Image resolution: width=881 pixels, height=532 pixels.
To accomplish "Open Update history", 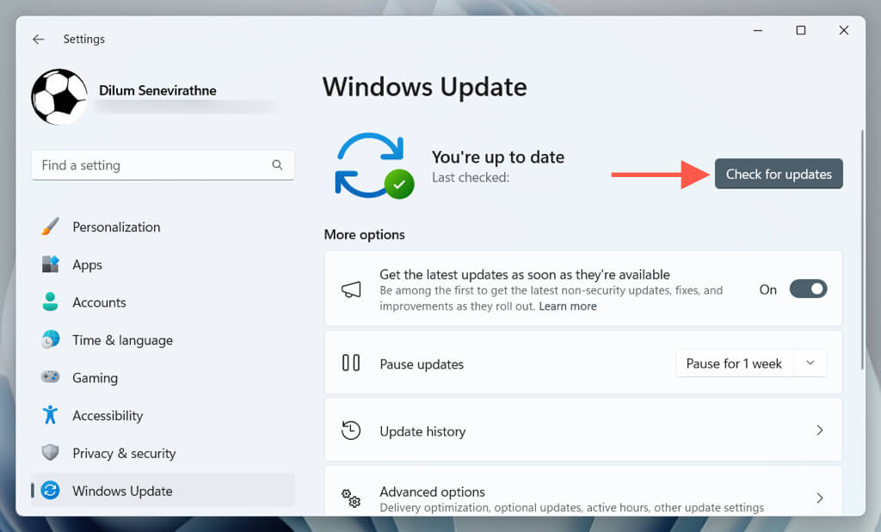I will click(x=582, y=431).
